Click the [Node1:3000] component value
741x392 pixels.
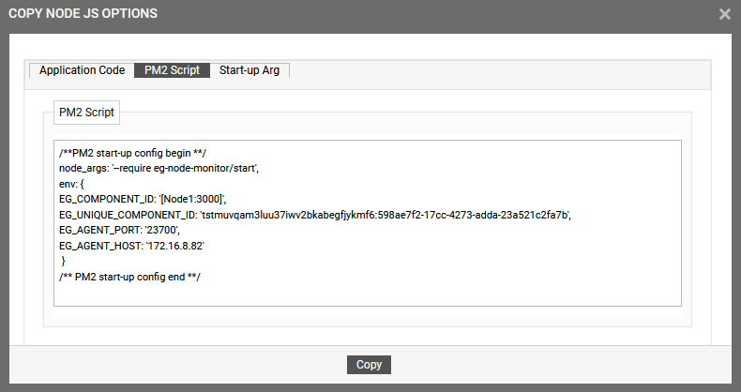(x=192, y=200)
